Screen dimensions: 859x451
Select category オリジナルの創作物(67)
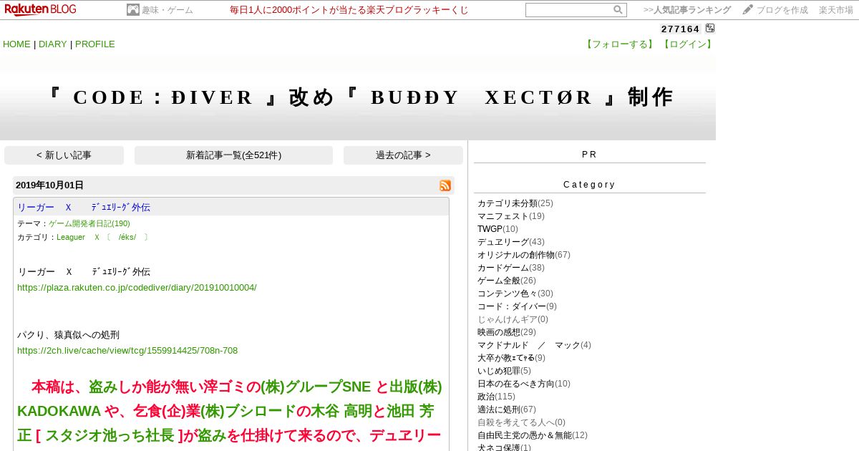coord(523,255)
